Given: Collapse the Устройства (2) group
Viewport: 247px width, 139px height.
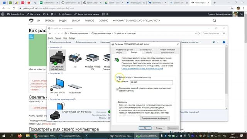Looking at the screenshot, I should 49,73.
